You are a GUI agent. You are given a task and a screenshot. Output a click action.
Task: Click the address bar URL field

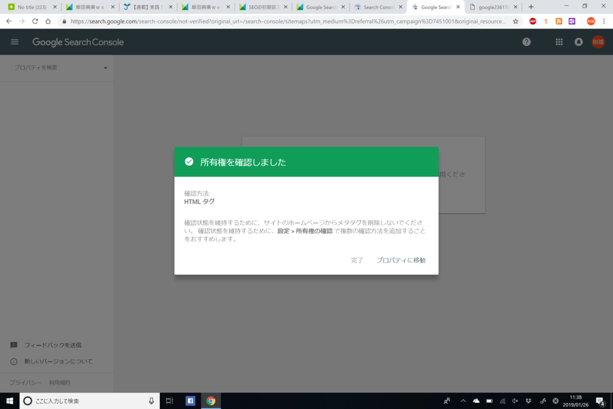tap(288, 21)
